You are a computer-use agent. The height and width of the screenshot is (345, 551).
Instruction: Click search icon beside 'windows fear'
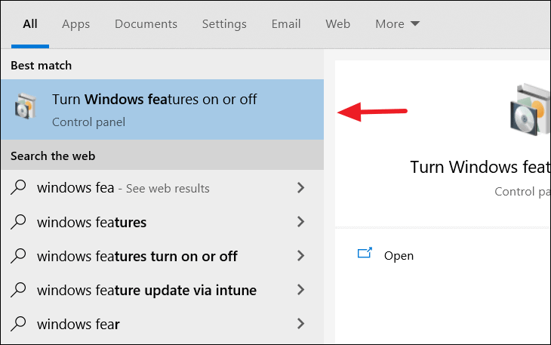point(18,324)
